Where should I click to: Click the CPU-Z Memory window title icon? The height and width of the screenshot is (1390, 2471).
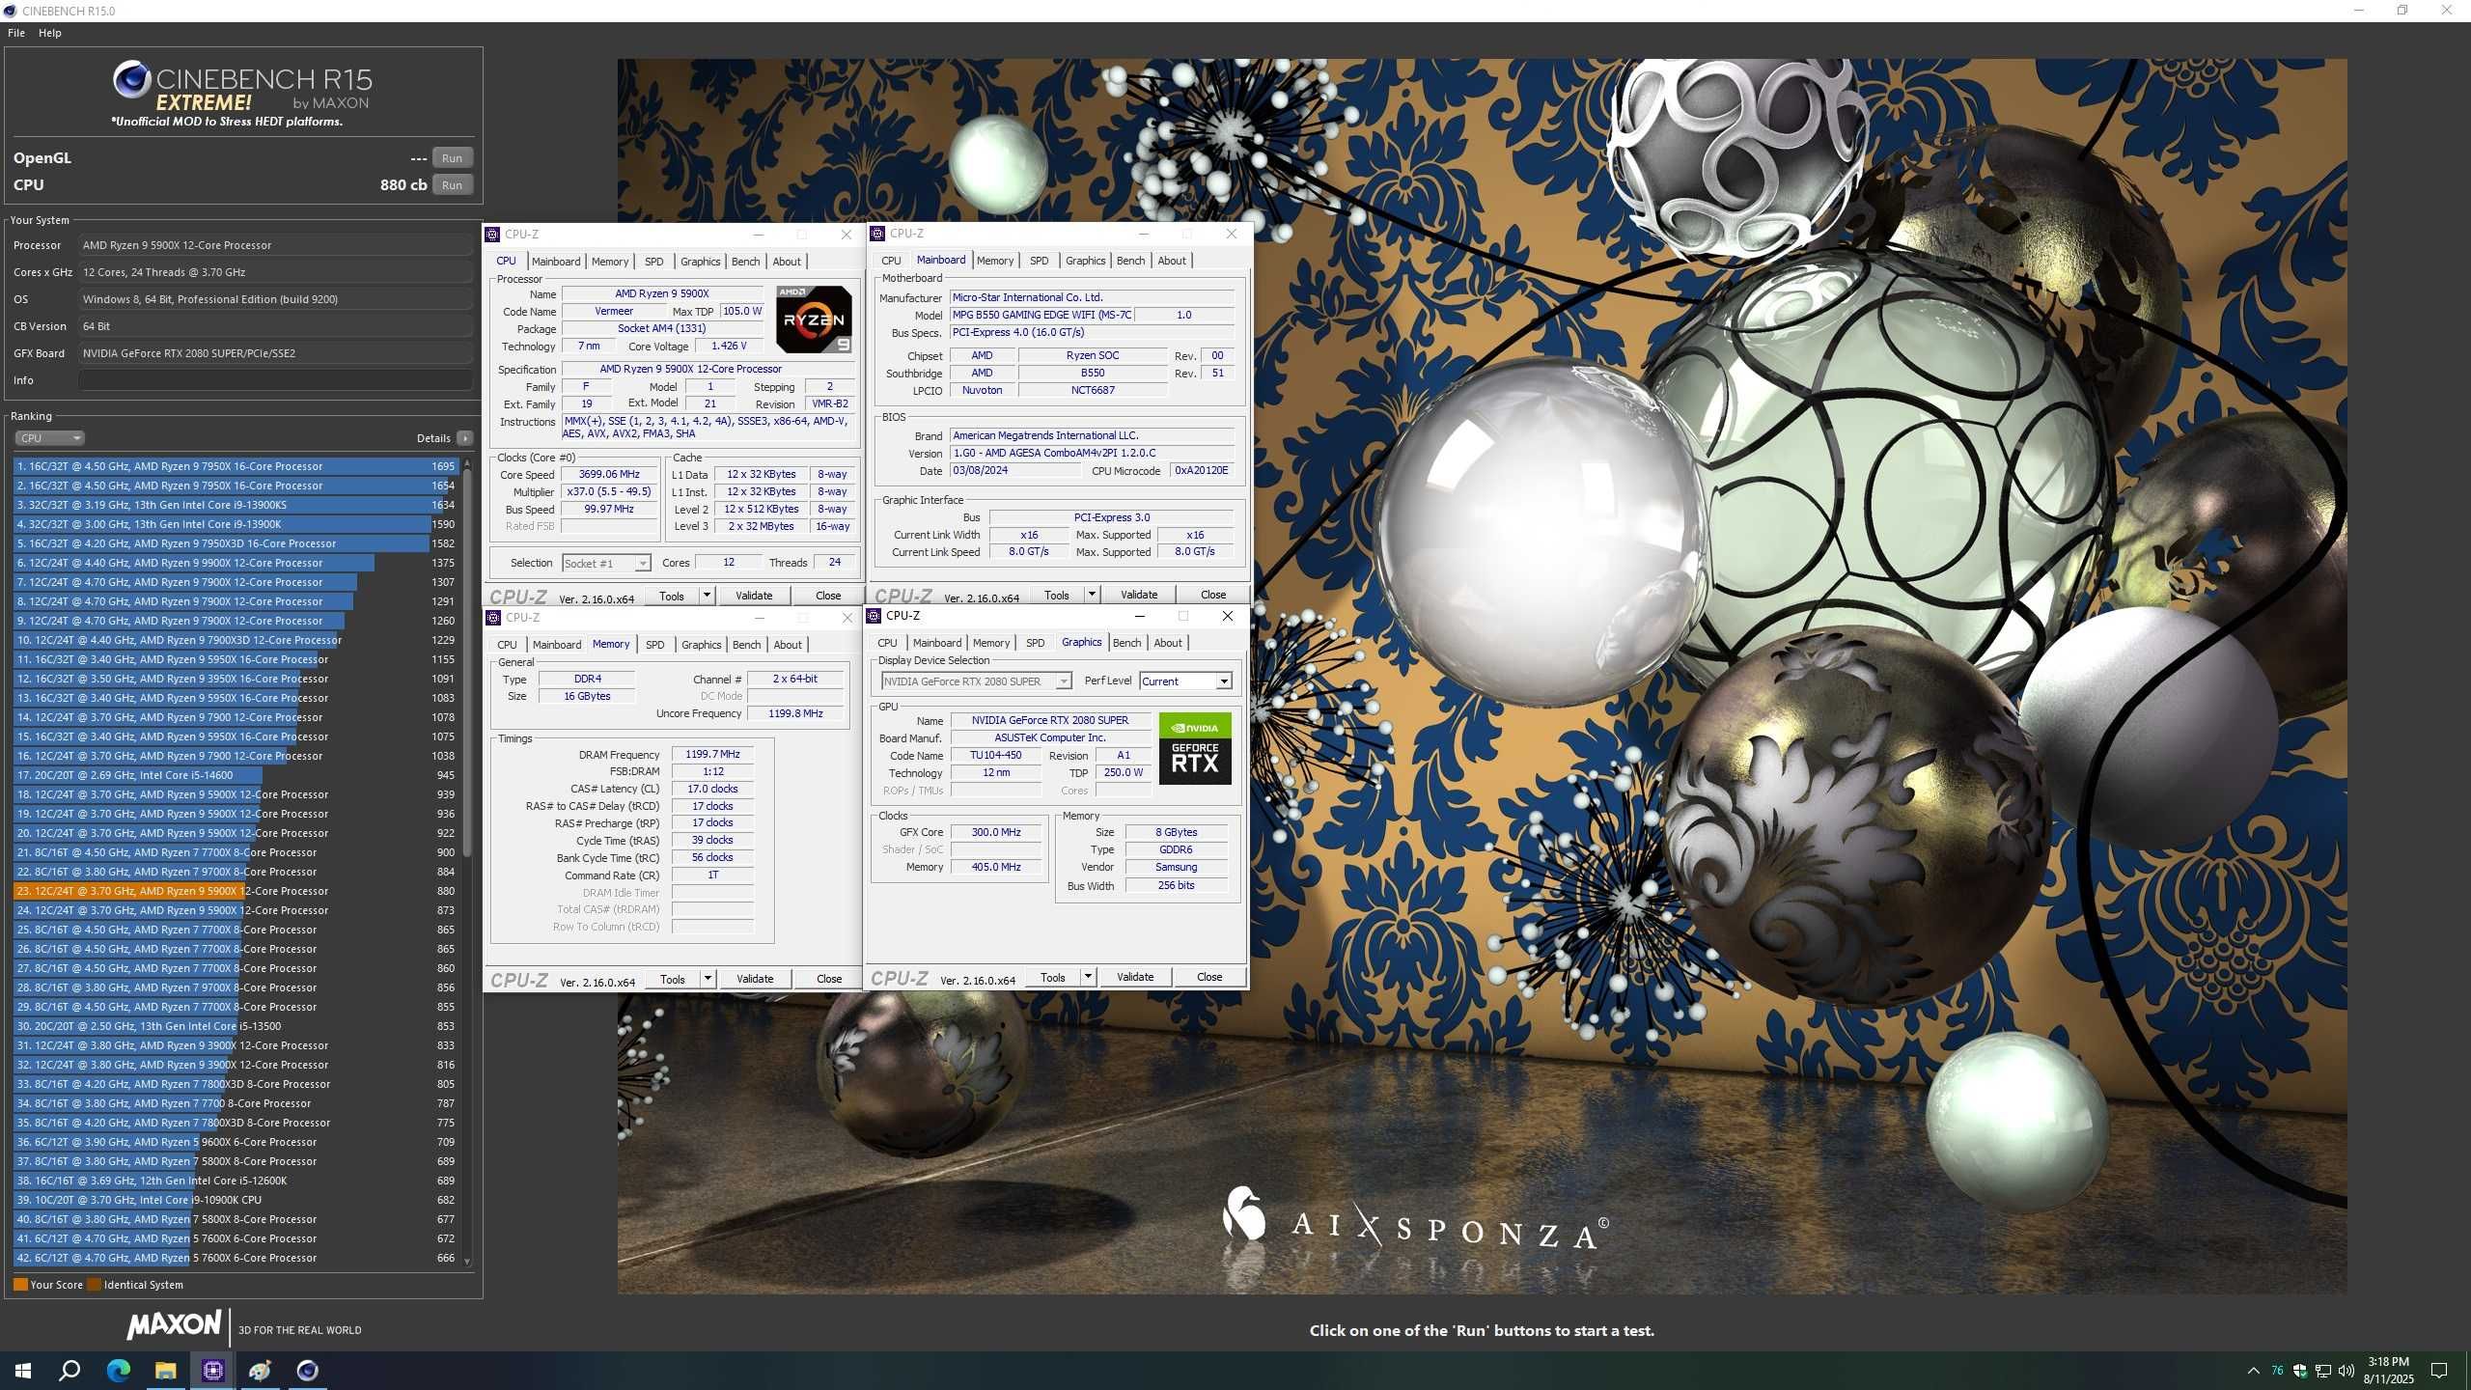[493, 618]
